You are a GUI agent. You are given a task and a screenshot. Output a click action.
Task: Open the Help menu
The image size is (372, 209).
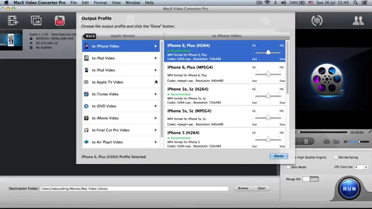click(x=149, y=2)
